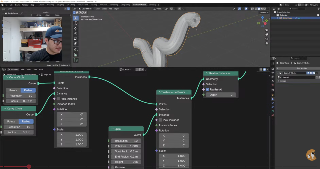The image size is (320, 169).
Task: Click the Add Modifier button
Action: (x=302, y=68)
